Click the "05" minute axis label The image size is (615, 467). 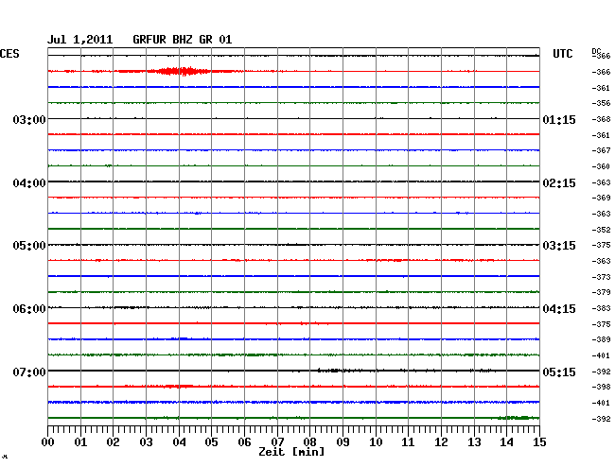211,441
